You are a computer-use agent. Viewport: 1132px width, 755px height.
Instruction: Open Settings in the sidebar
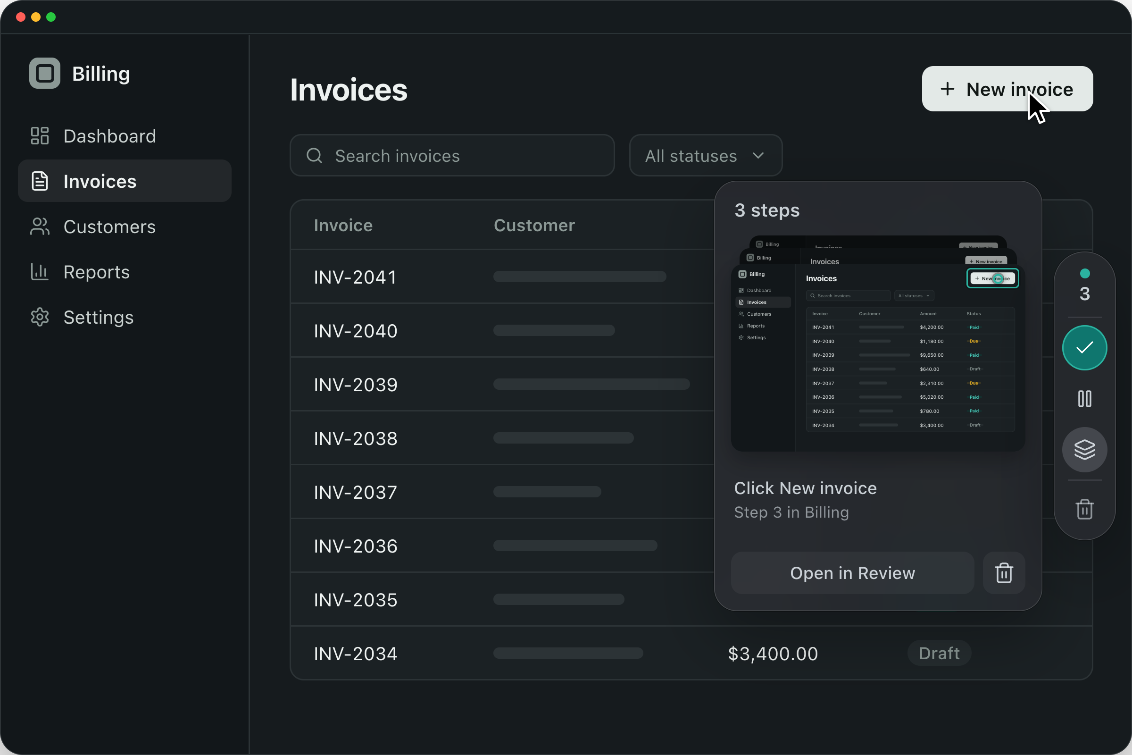pos(125,317)
